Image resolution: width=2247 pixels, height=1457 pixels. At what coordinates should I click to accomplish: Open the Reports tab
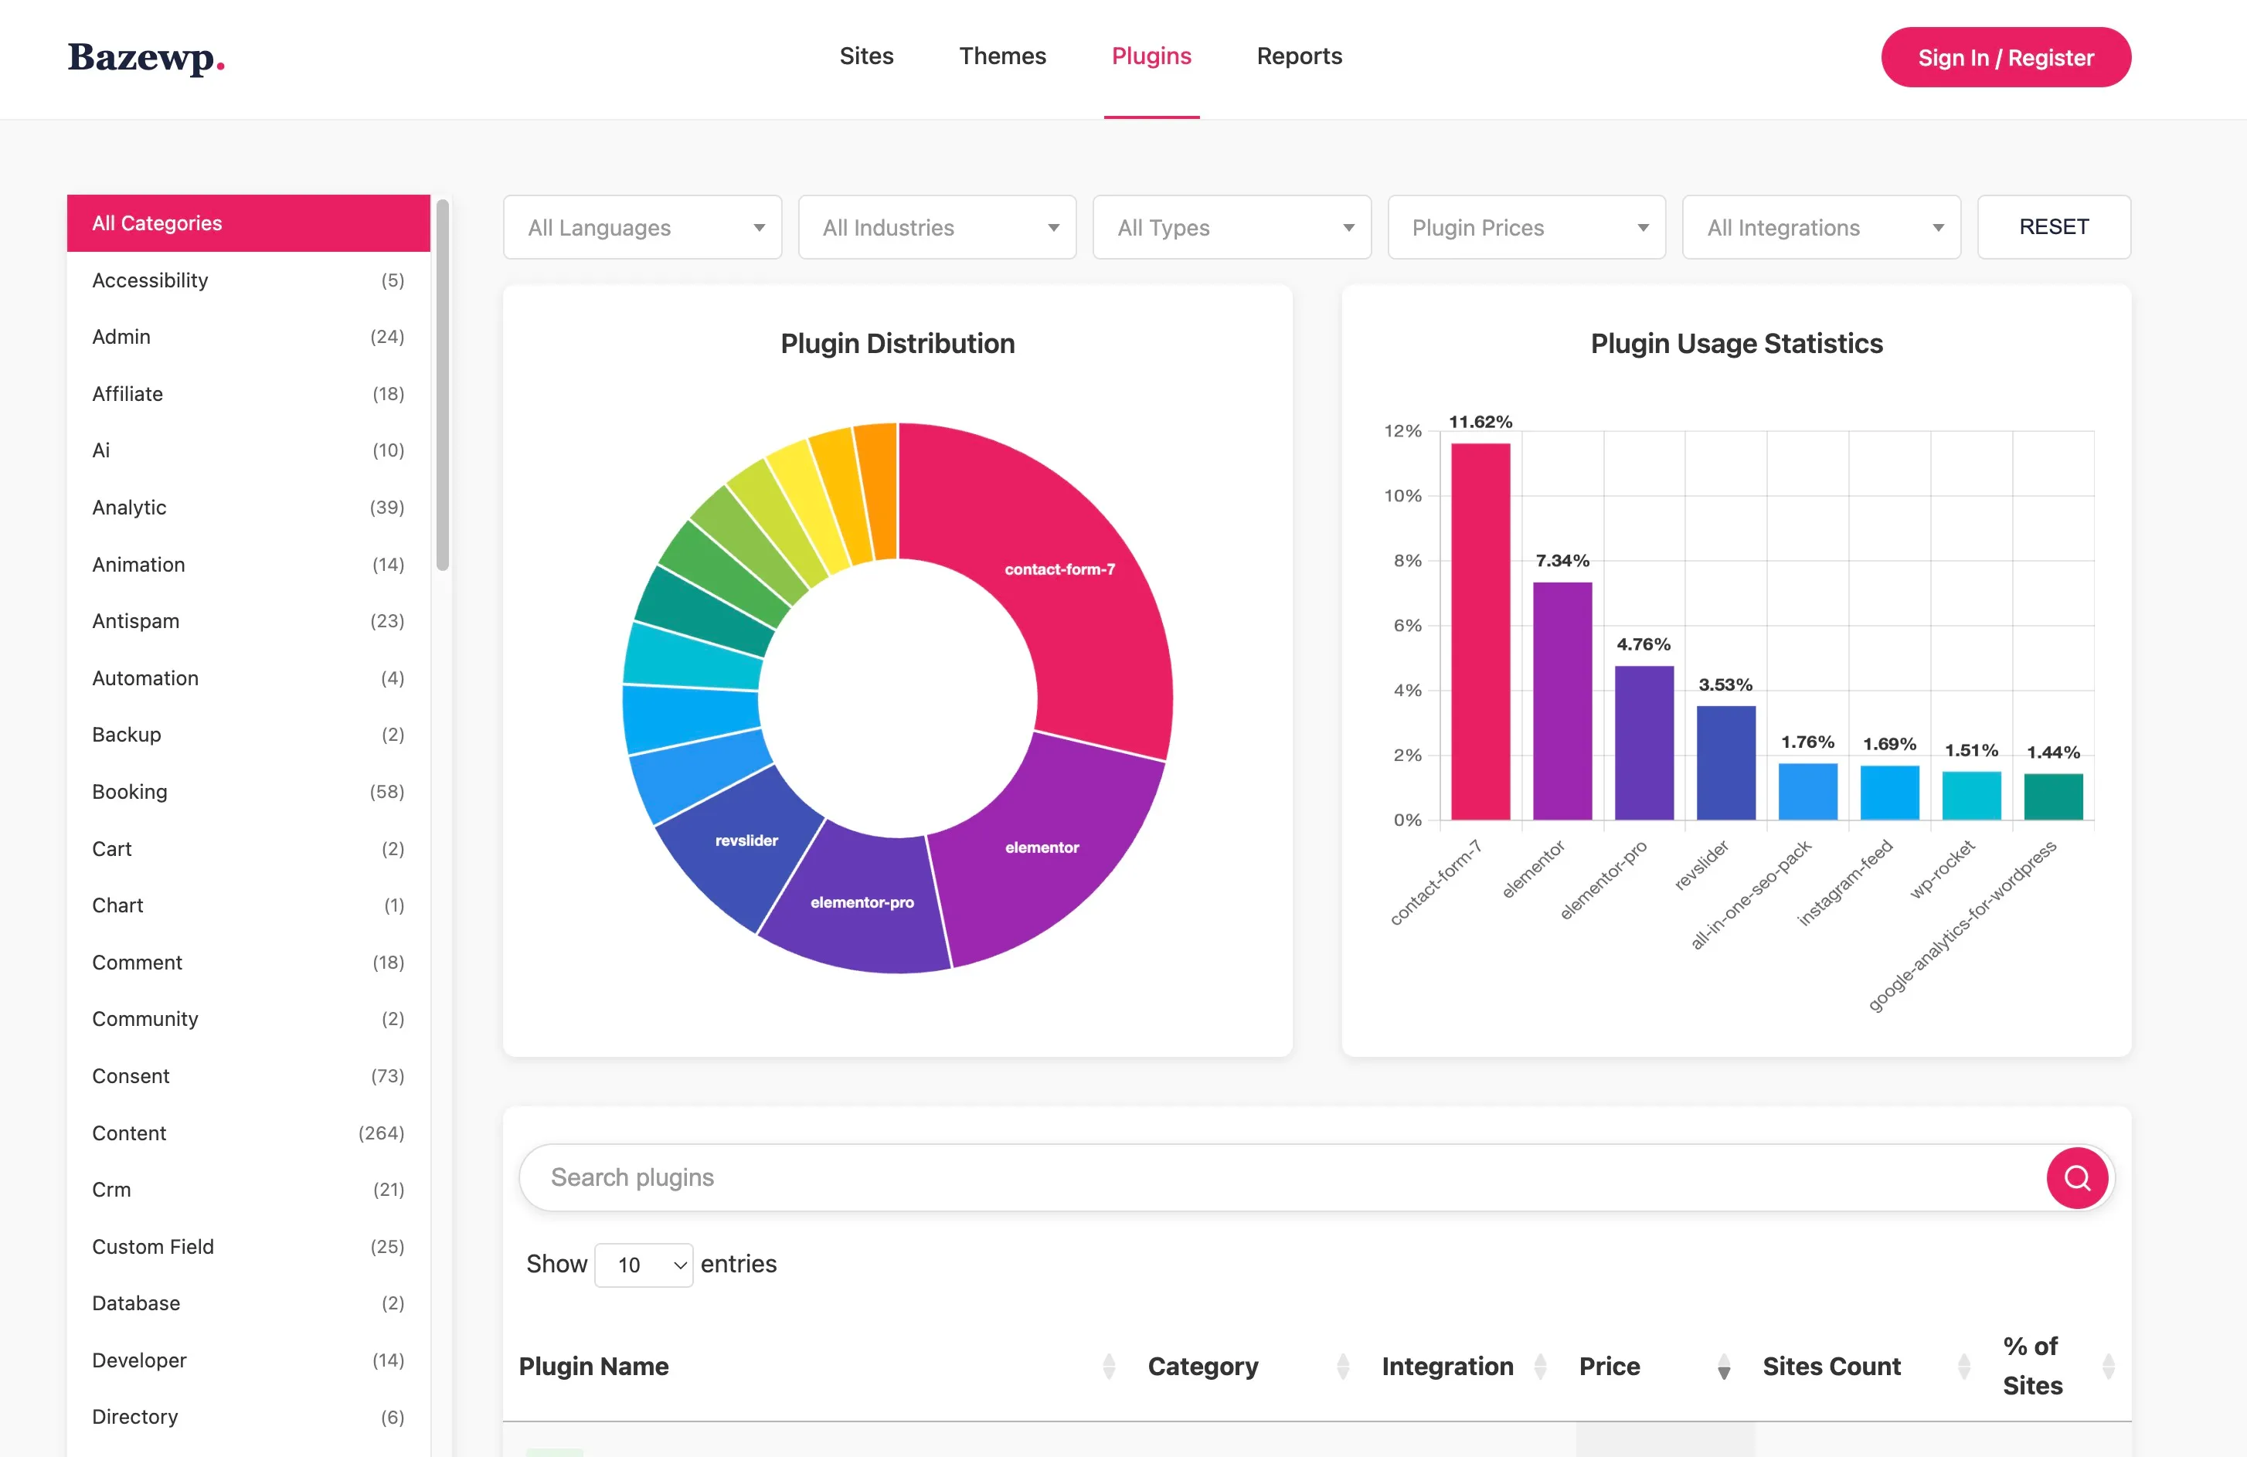click(x=1298, y=56)
